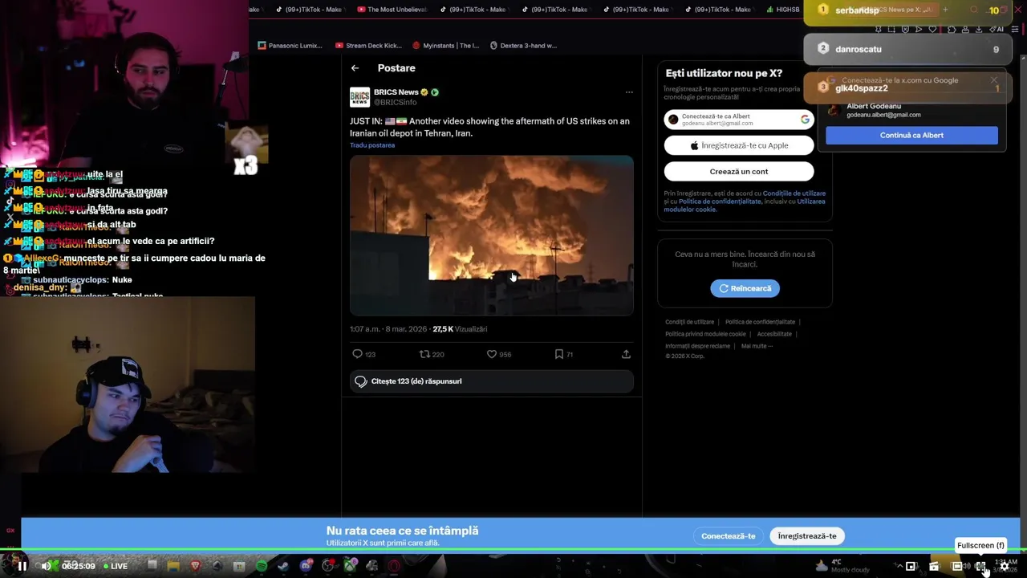Click Tradu postarea link
1027x578 pixels.
click(372, 145)
